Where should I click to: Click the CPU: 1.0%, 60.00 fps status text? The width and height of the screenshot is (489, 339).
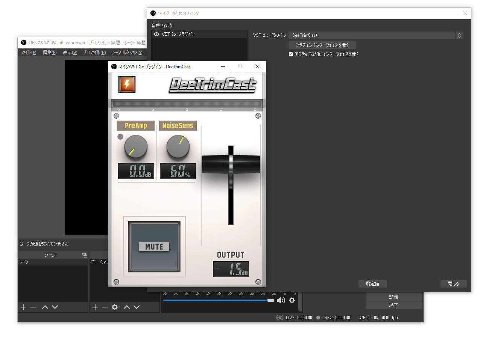coord(378,318)
